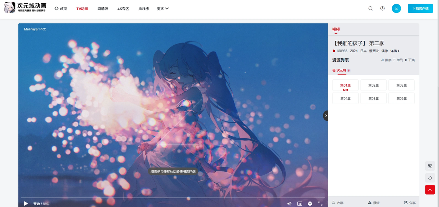Play episode 第06集
Viewport: 439px width, 207px height.
point(401,98)
